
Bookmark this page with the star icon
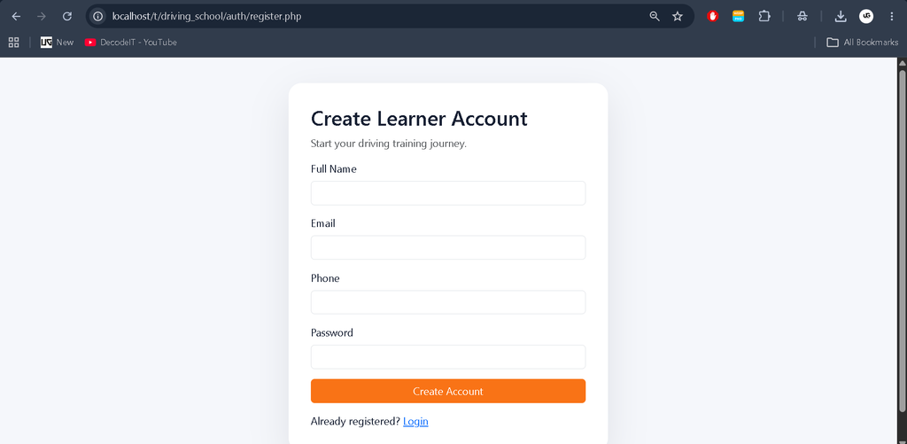[x=678, y=16]
